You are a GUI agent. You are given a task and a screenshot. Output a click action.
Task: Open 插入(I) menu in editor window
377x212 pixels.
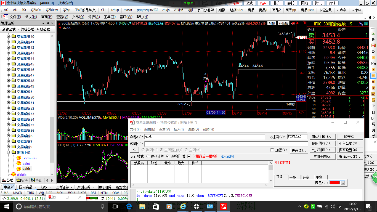(179, 129)
